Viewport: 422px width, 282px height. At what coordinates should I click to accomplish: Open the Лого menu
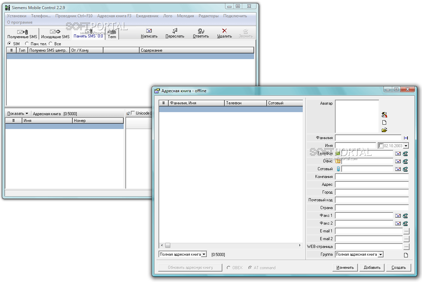[x=168, y=16]
